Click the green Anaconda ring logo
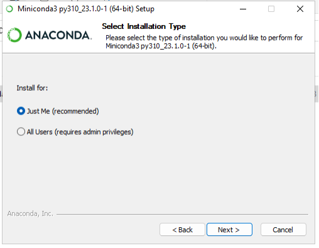The height and width of the screenshot is (248, 319). (14, 35)
